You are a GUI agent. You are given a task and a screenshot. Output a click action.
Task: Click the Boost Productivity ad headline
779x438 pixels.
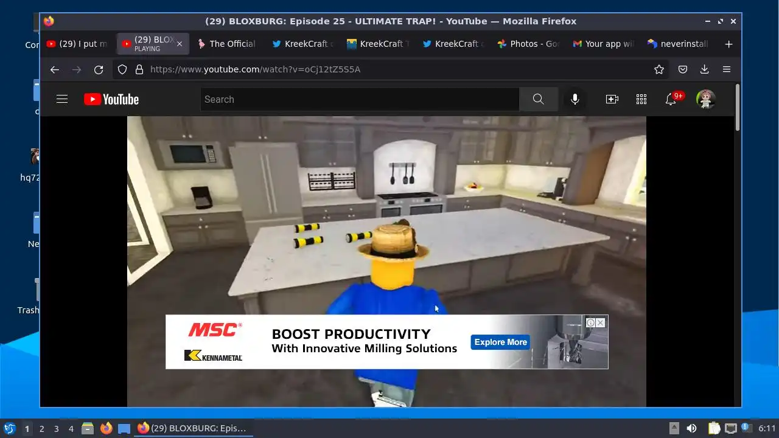351,334
